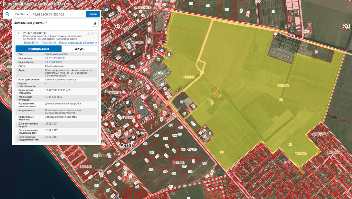Click parcel 364 on the map

pos(160,73)
